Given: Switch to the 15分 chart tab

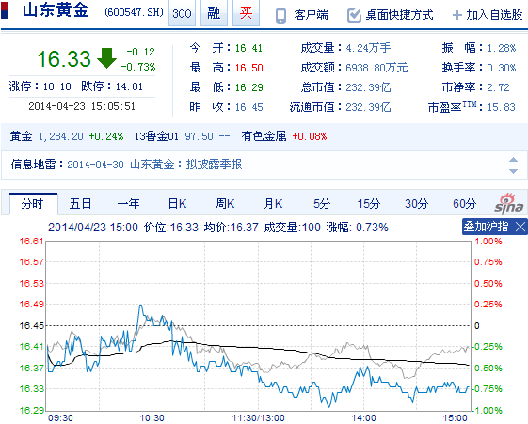Looking at the screenshot, I should tap(369, 204).
